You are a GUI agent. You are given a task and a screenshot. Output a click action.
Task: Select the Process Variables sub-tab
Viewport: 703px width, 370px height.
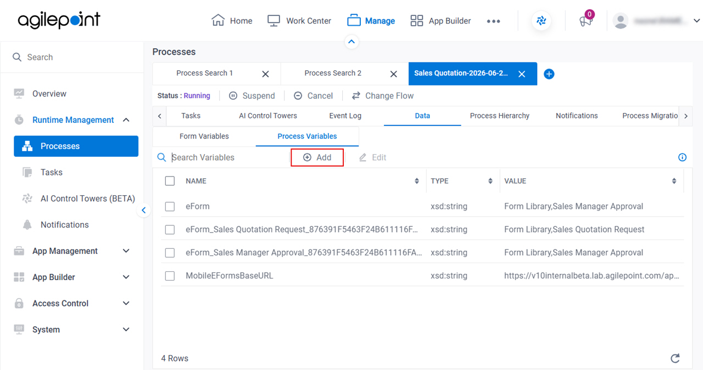click(x=308, y=136)
